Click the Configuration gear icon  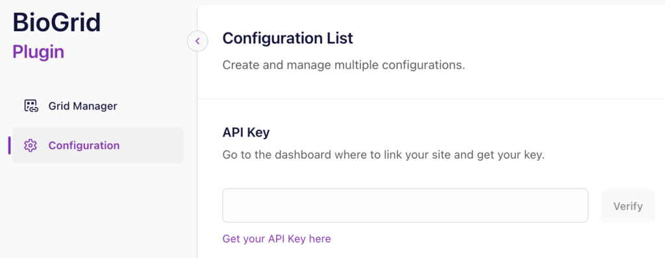(x=31, y=146)
